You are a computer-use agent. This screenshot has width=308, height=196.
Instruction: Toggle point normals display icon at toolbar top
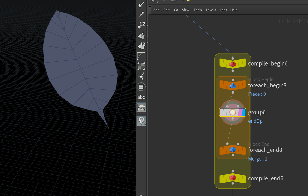coord(141,5)
